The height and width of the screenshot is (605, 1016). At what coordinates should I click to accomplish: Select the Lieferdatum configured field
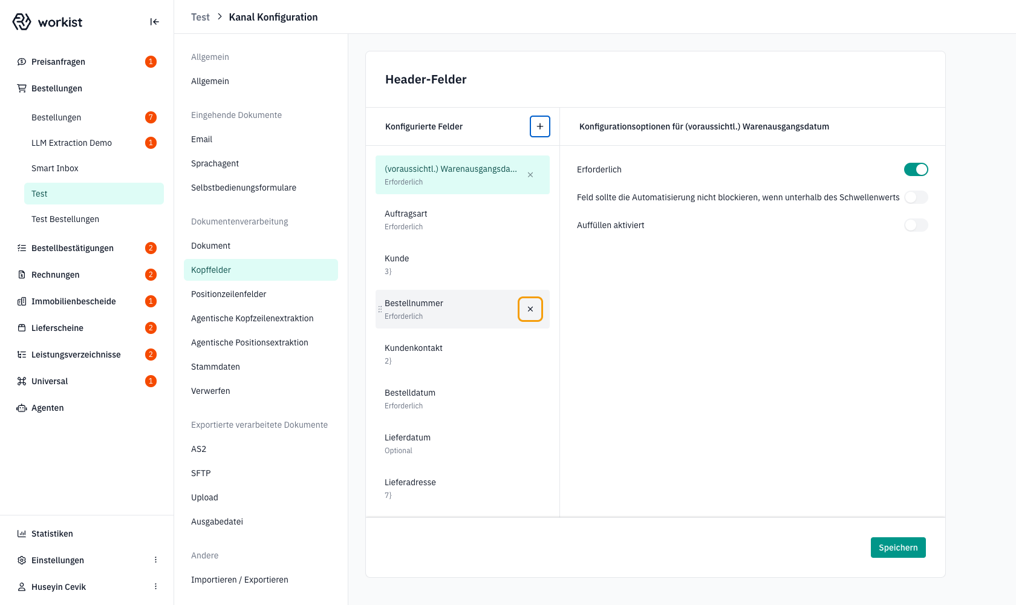tap(463, 443)
